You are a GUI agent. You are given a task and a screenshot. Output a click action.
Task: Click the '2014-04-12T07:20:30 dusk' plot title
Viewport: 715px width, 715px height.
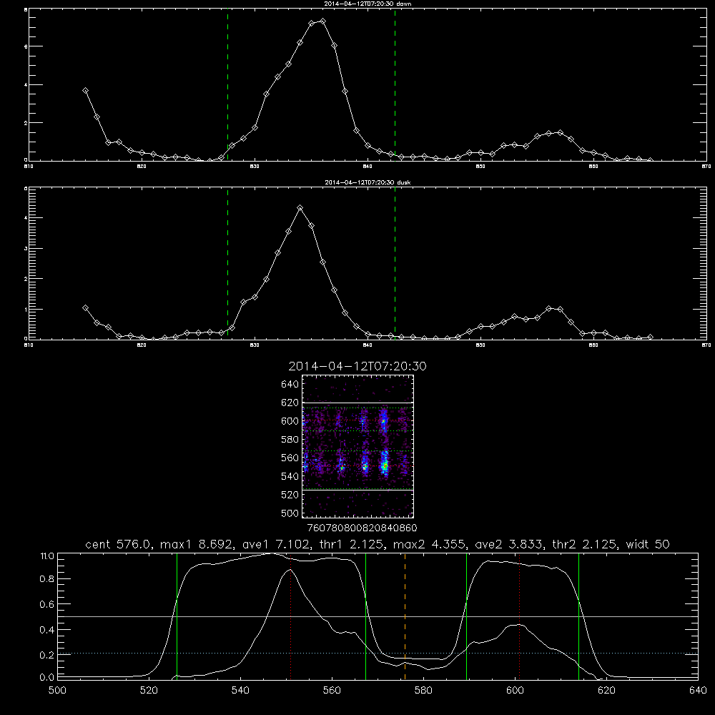coord(368,182)
